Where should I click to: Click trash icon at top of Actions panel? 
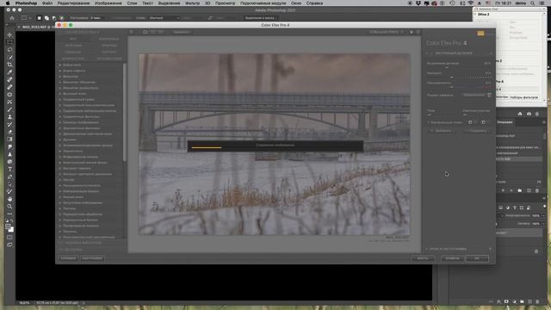537,114
